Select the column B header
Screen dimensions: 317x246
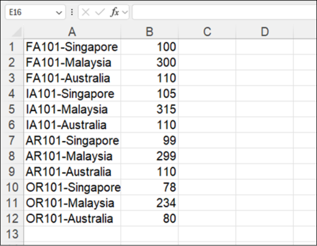click(x=150, y=32)
